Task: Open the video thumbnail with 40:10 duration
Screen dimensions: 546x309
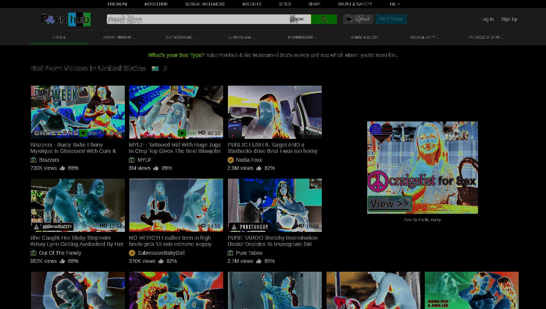Action: coord(176,112)
